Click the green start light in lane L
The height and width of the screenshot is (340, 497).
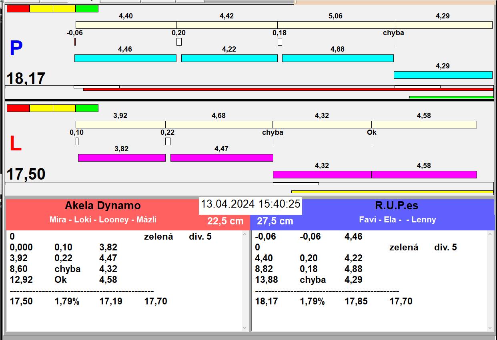[x=87, y=108]
